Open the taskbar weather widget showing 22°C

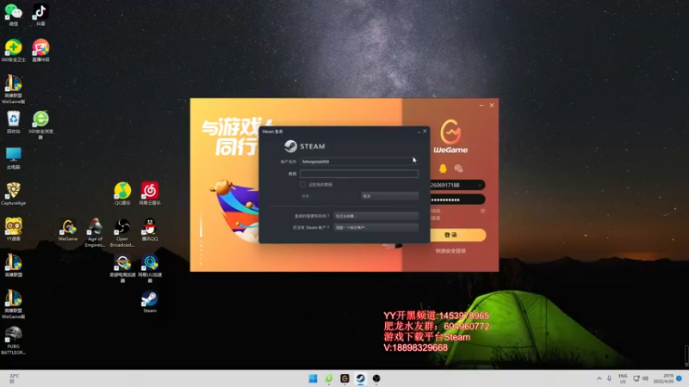click(14, 378)
